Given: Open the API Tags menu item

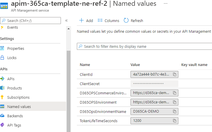Looking at the screenshot, I should point(14,125).
